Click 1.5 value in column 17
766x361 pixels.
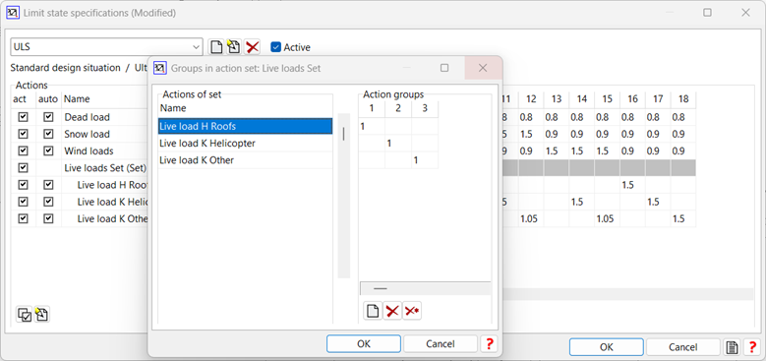click(x=658, y=202)
